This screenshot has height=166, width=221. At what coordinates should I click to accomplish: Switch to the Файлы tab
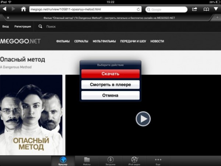pos(87,160)
